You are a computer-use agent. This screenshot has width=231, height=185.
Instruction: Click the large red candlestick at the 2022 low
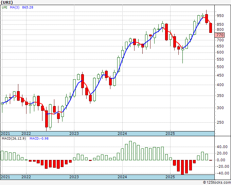pyautogui.click(x=47, y=119)
